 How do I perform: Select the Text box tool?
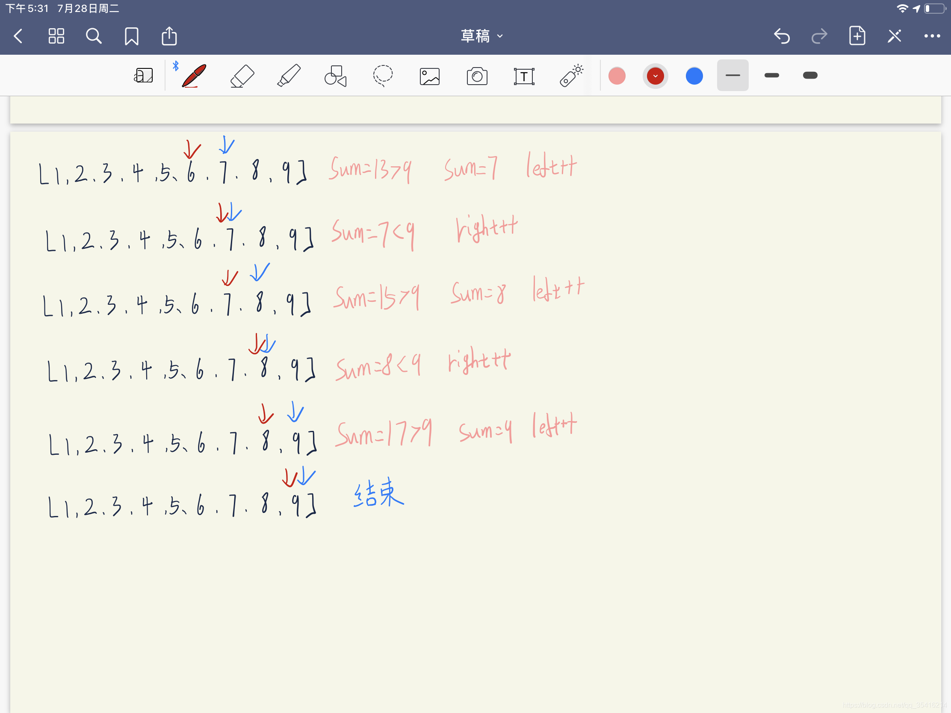click(524, 77)
